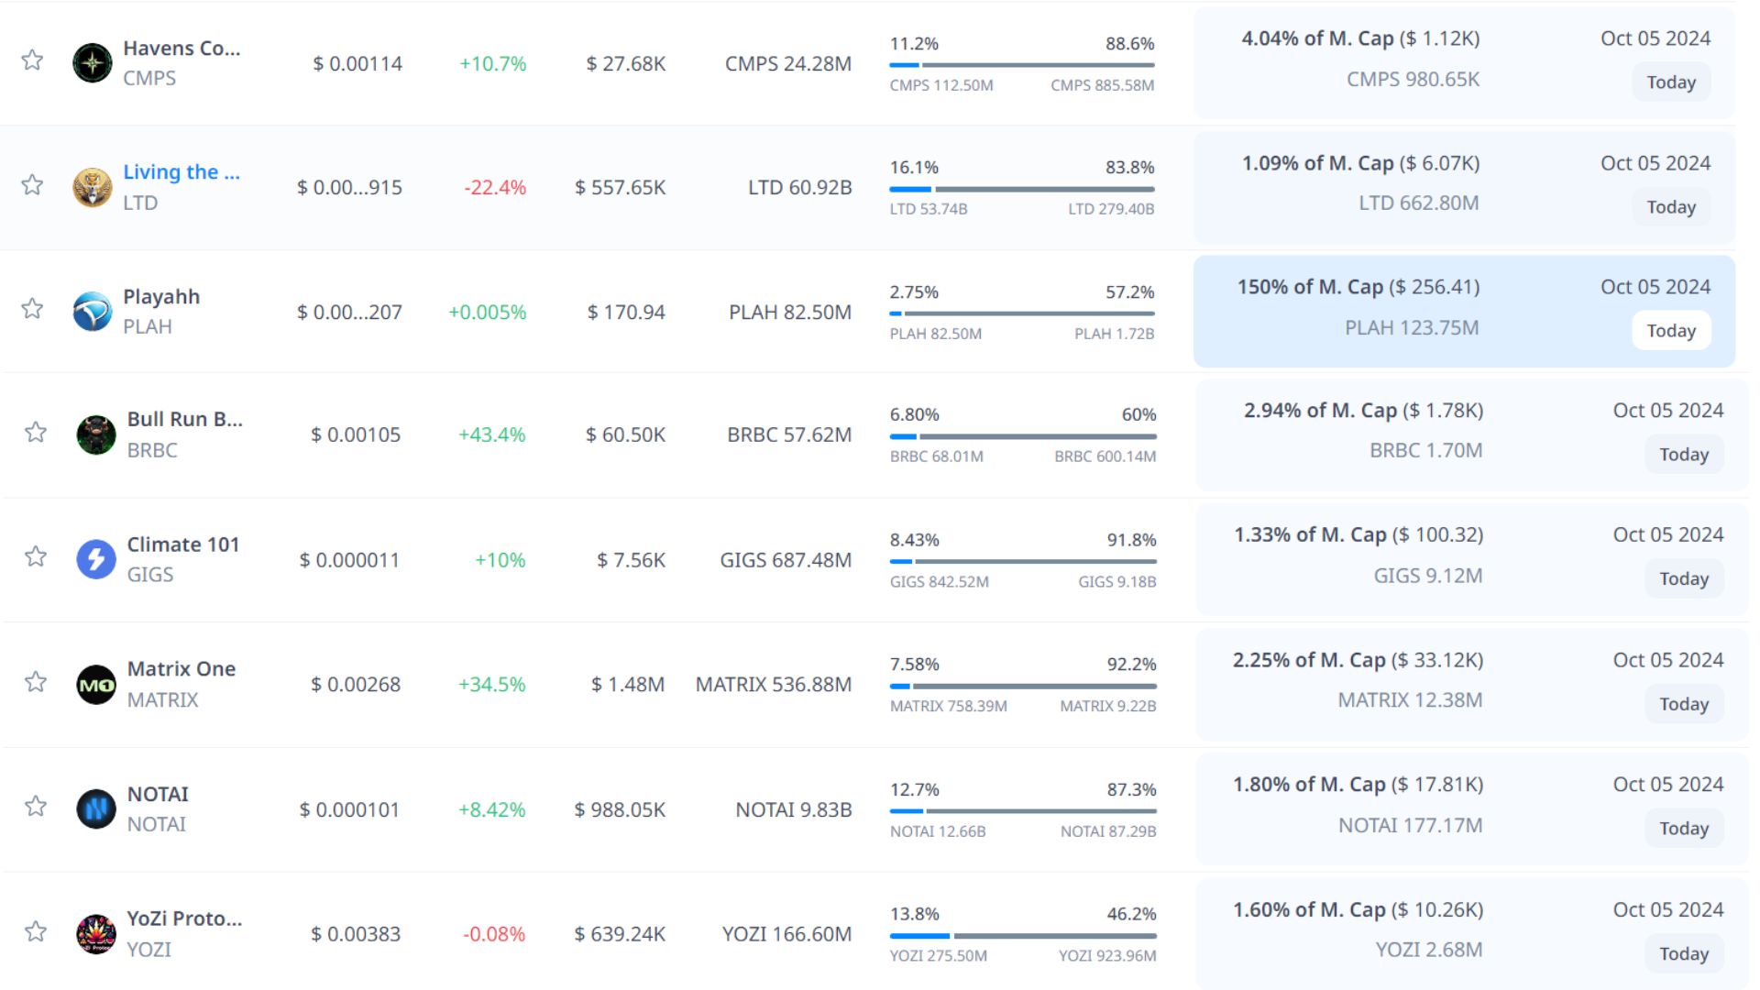Open the Living the Dream token link
The width and height of the screenshot is (1760, 990).
tap(181, 172)
